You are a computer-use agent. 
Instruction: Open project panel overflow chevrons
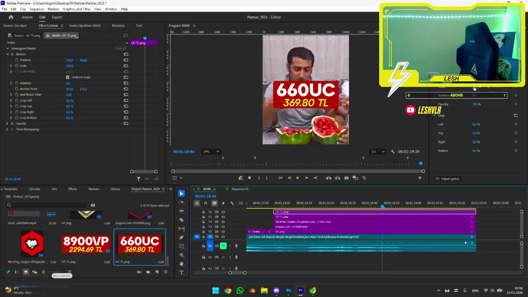(x=171, y=189)
